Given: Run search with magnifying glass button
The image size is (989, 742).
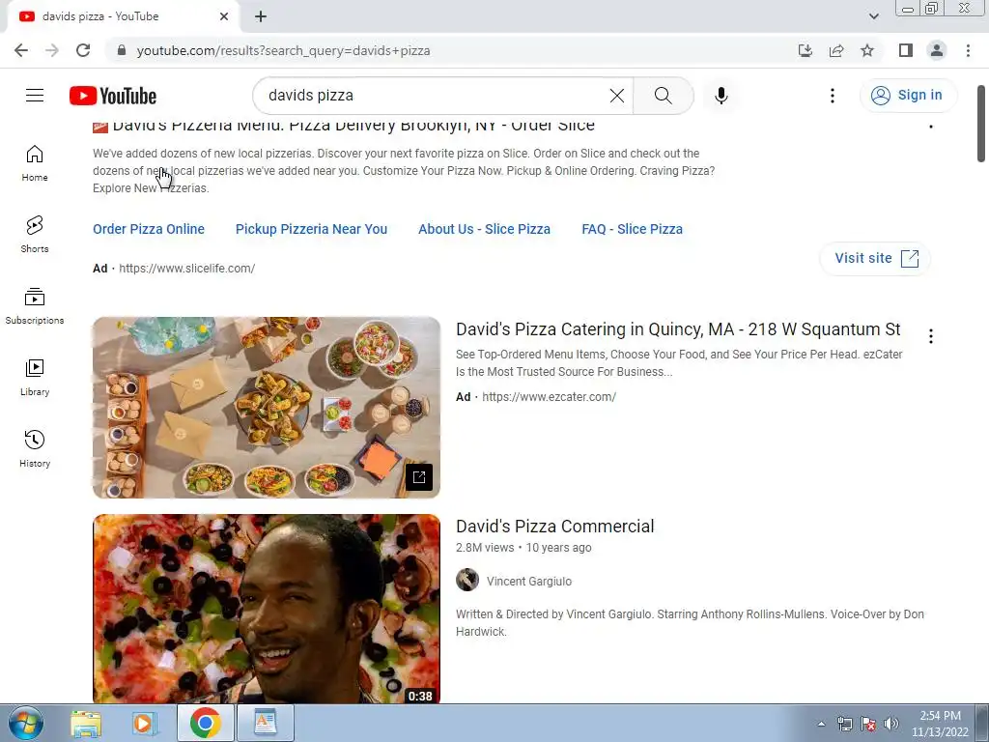Looking at the screenshot, I should point(663,96).
